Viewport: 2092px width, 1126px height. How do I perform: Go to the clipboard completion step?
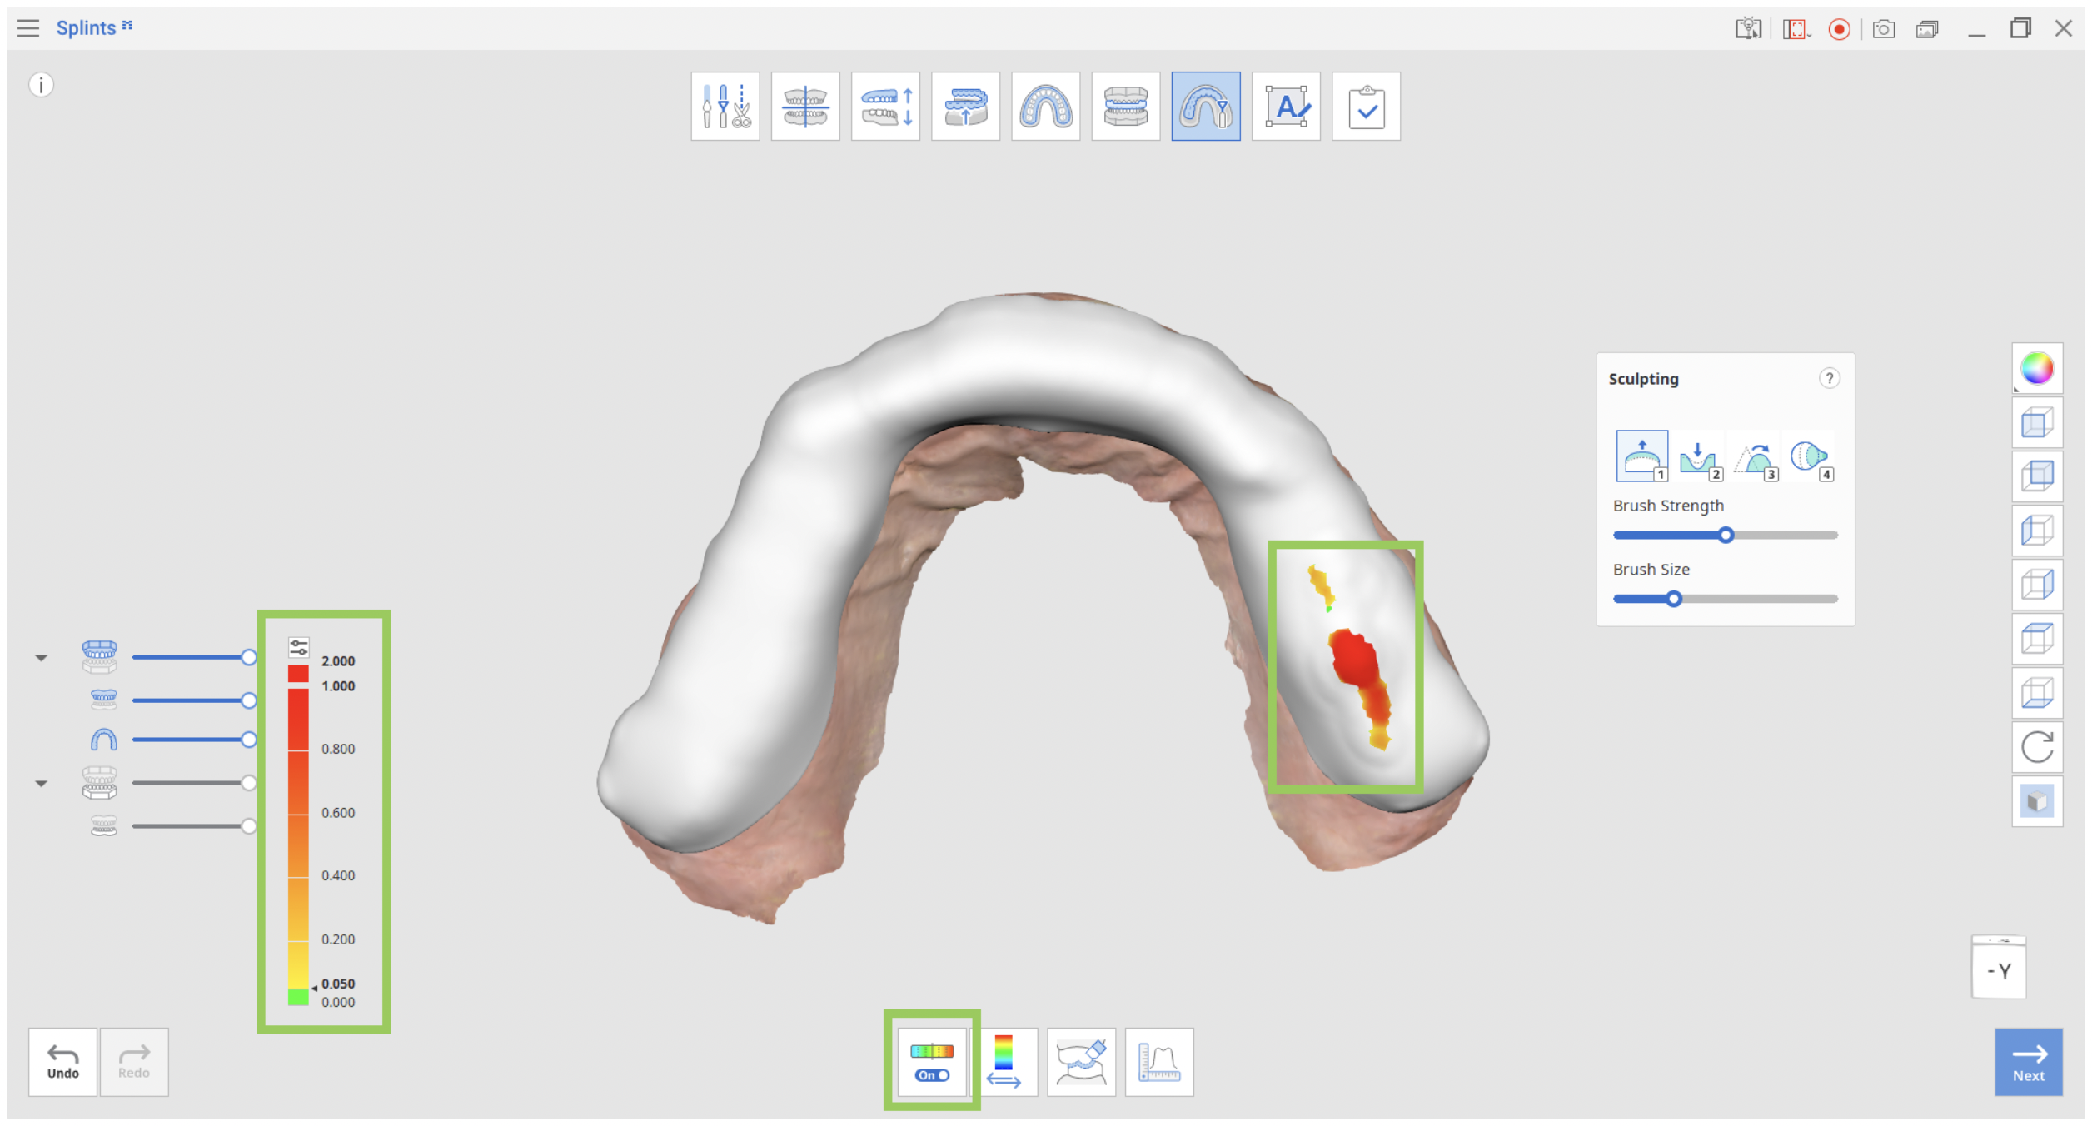pyautogui.click(x=1366, y=107)
